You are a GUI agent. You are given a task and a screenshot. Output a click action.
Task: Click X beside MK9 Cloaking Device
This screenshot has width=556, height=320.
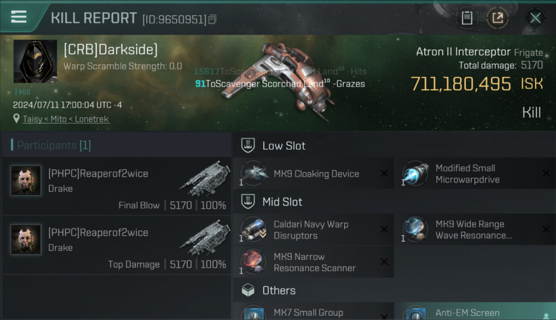click(384, 173)
